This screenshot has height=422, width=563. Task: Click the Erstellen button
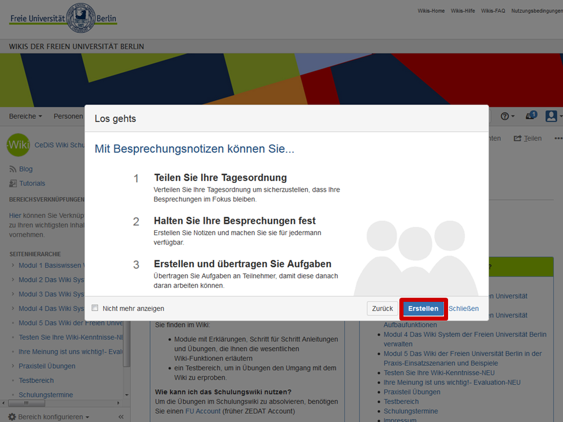point(423,309)
